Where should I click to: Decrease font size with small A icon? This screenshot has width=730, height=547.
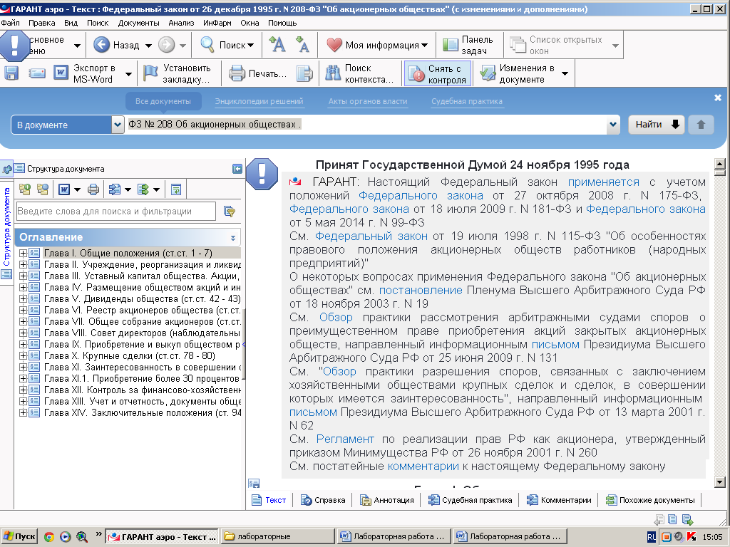pos(302,45)
